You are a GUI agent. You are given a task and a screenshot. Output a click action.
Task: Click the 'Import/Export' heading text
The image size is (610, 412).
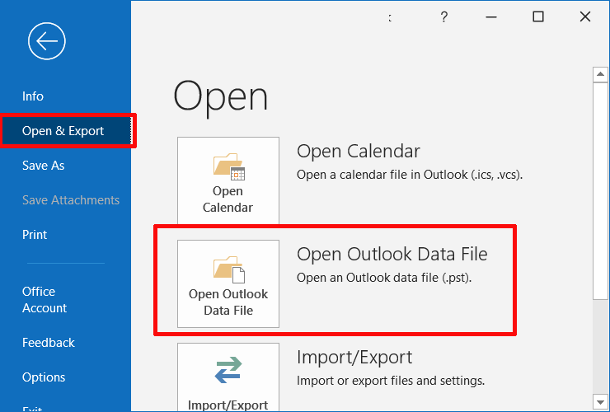pos(354,357)
